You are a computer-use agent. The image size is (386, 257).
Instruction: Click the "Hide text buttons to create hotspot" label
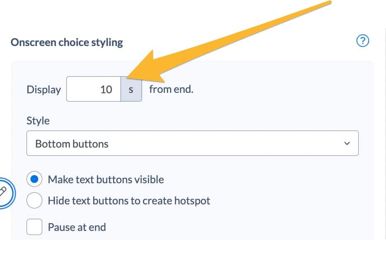pyautogui.click(x=129, y=201)
